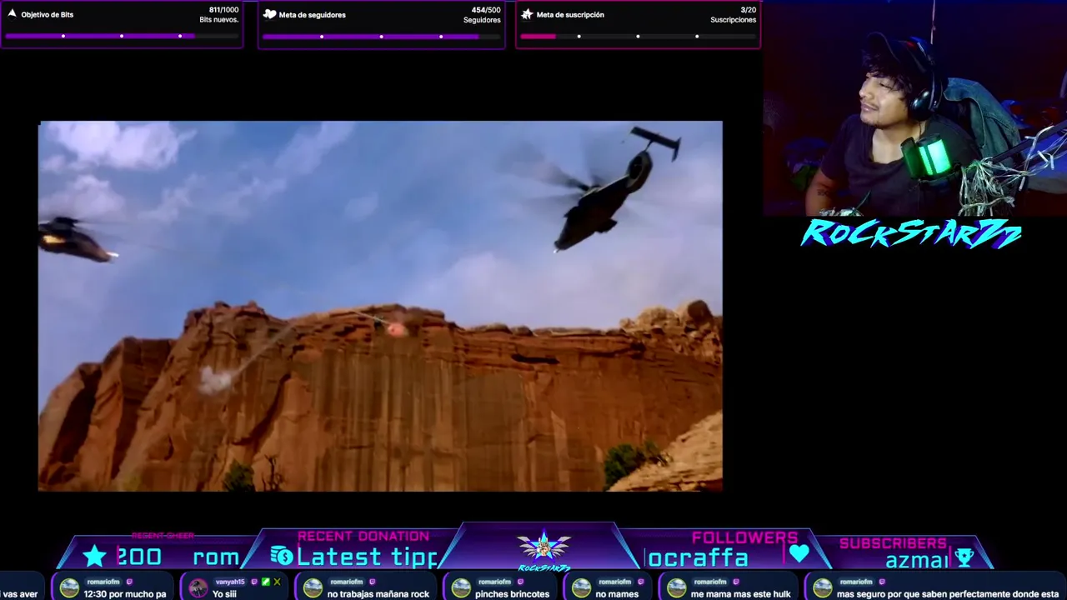Screen dimensions: 1067x600
Task: Open vanyah15's avatar next to 'Yo siii'
Action: (198, 588)
